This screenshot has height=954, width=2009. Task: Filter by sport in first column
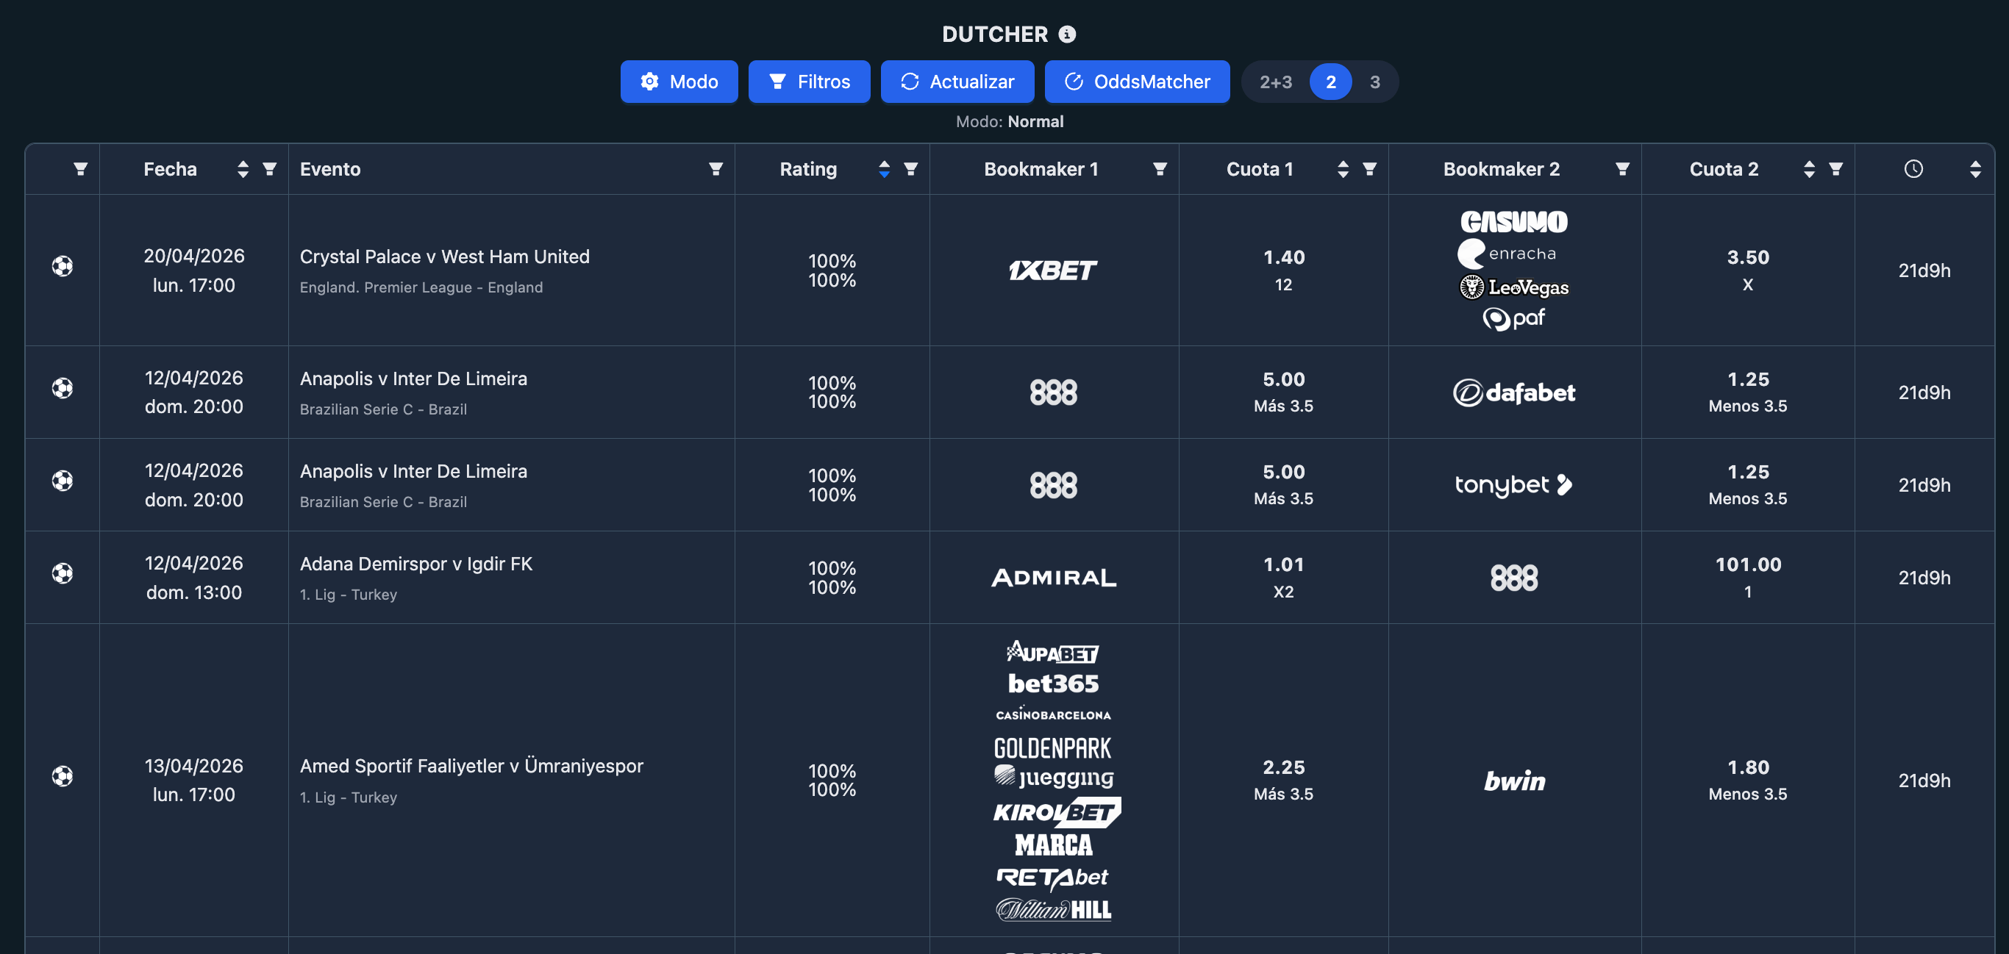80,169
